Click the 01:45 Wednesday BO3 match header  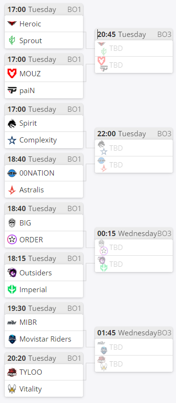coord(134,333)
